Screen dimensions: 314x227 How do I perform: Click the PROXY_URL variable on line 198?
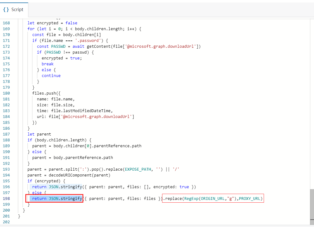tap(250, 199)
